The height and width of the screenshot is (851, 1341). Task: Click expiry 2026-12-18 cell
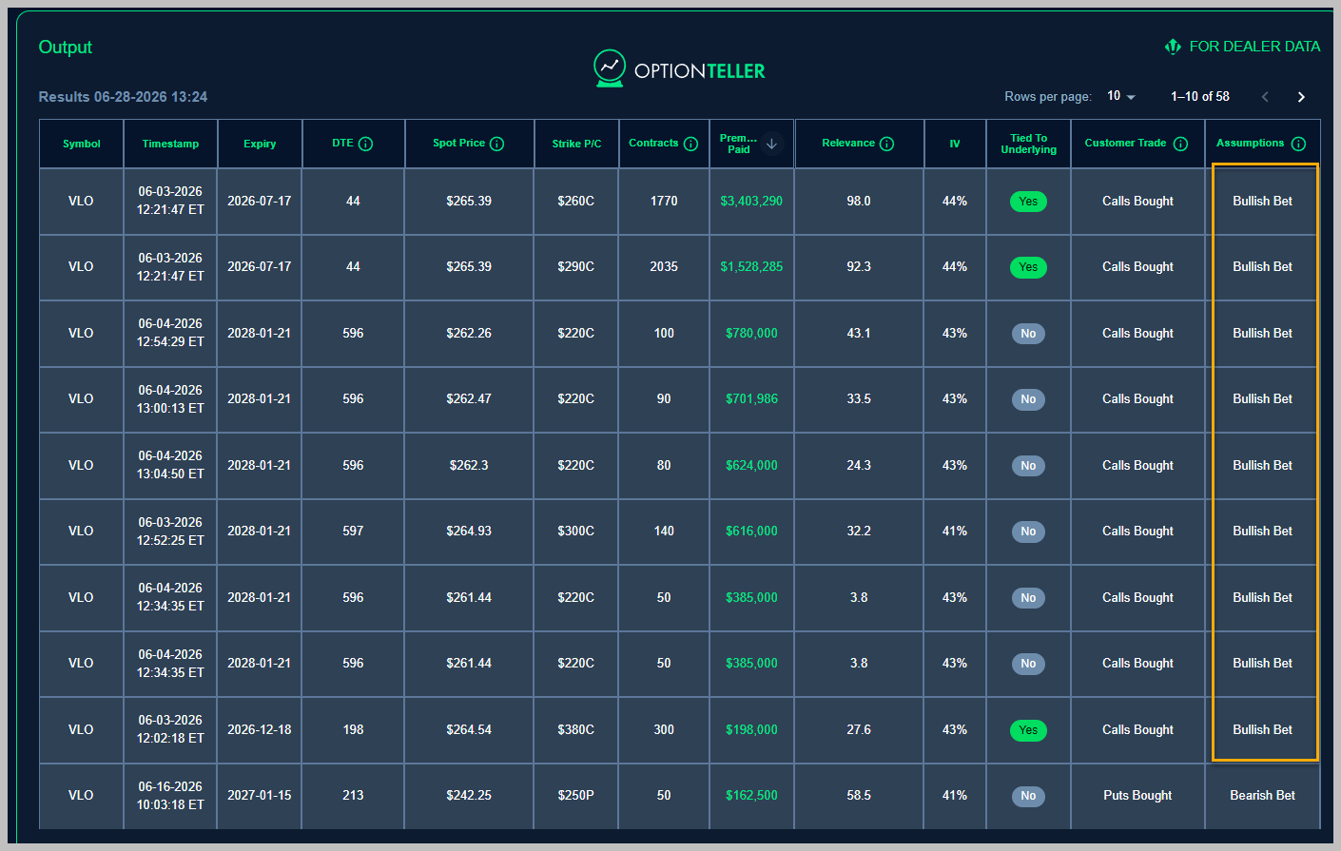tap(259, 729)
